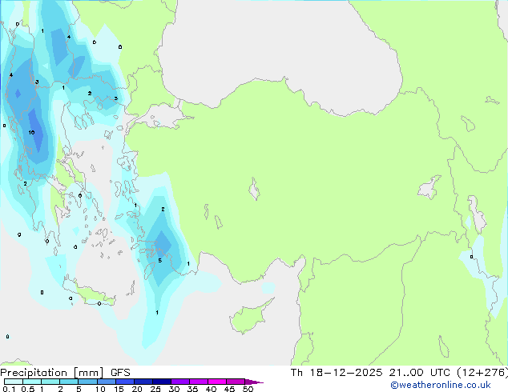Click the 40–45 mm magenta legend swatch
Viewport: 508px width, 392px height.
217,382
